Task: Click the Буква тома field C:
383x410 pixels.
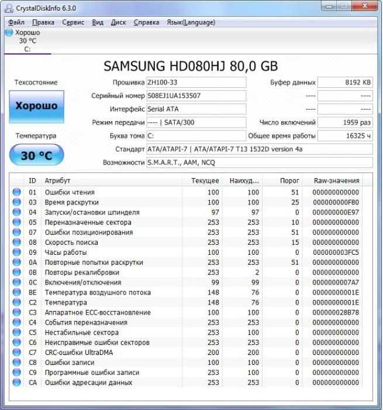Action: click(196, 136)
